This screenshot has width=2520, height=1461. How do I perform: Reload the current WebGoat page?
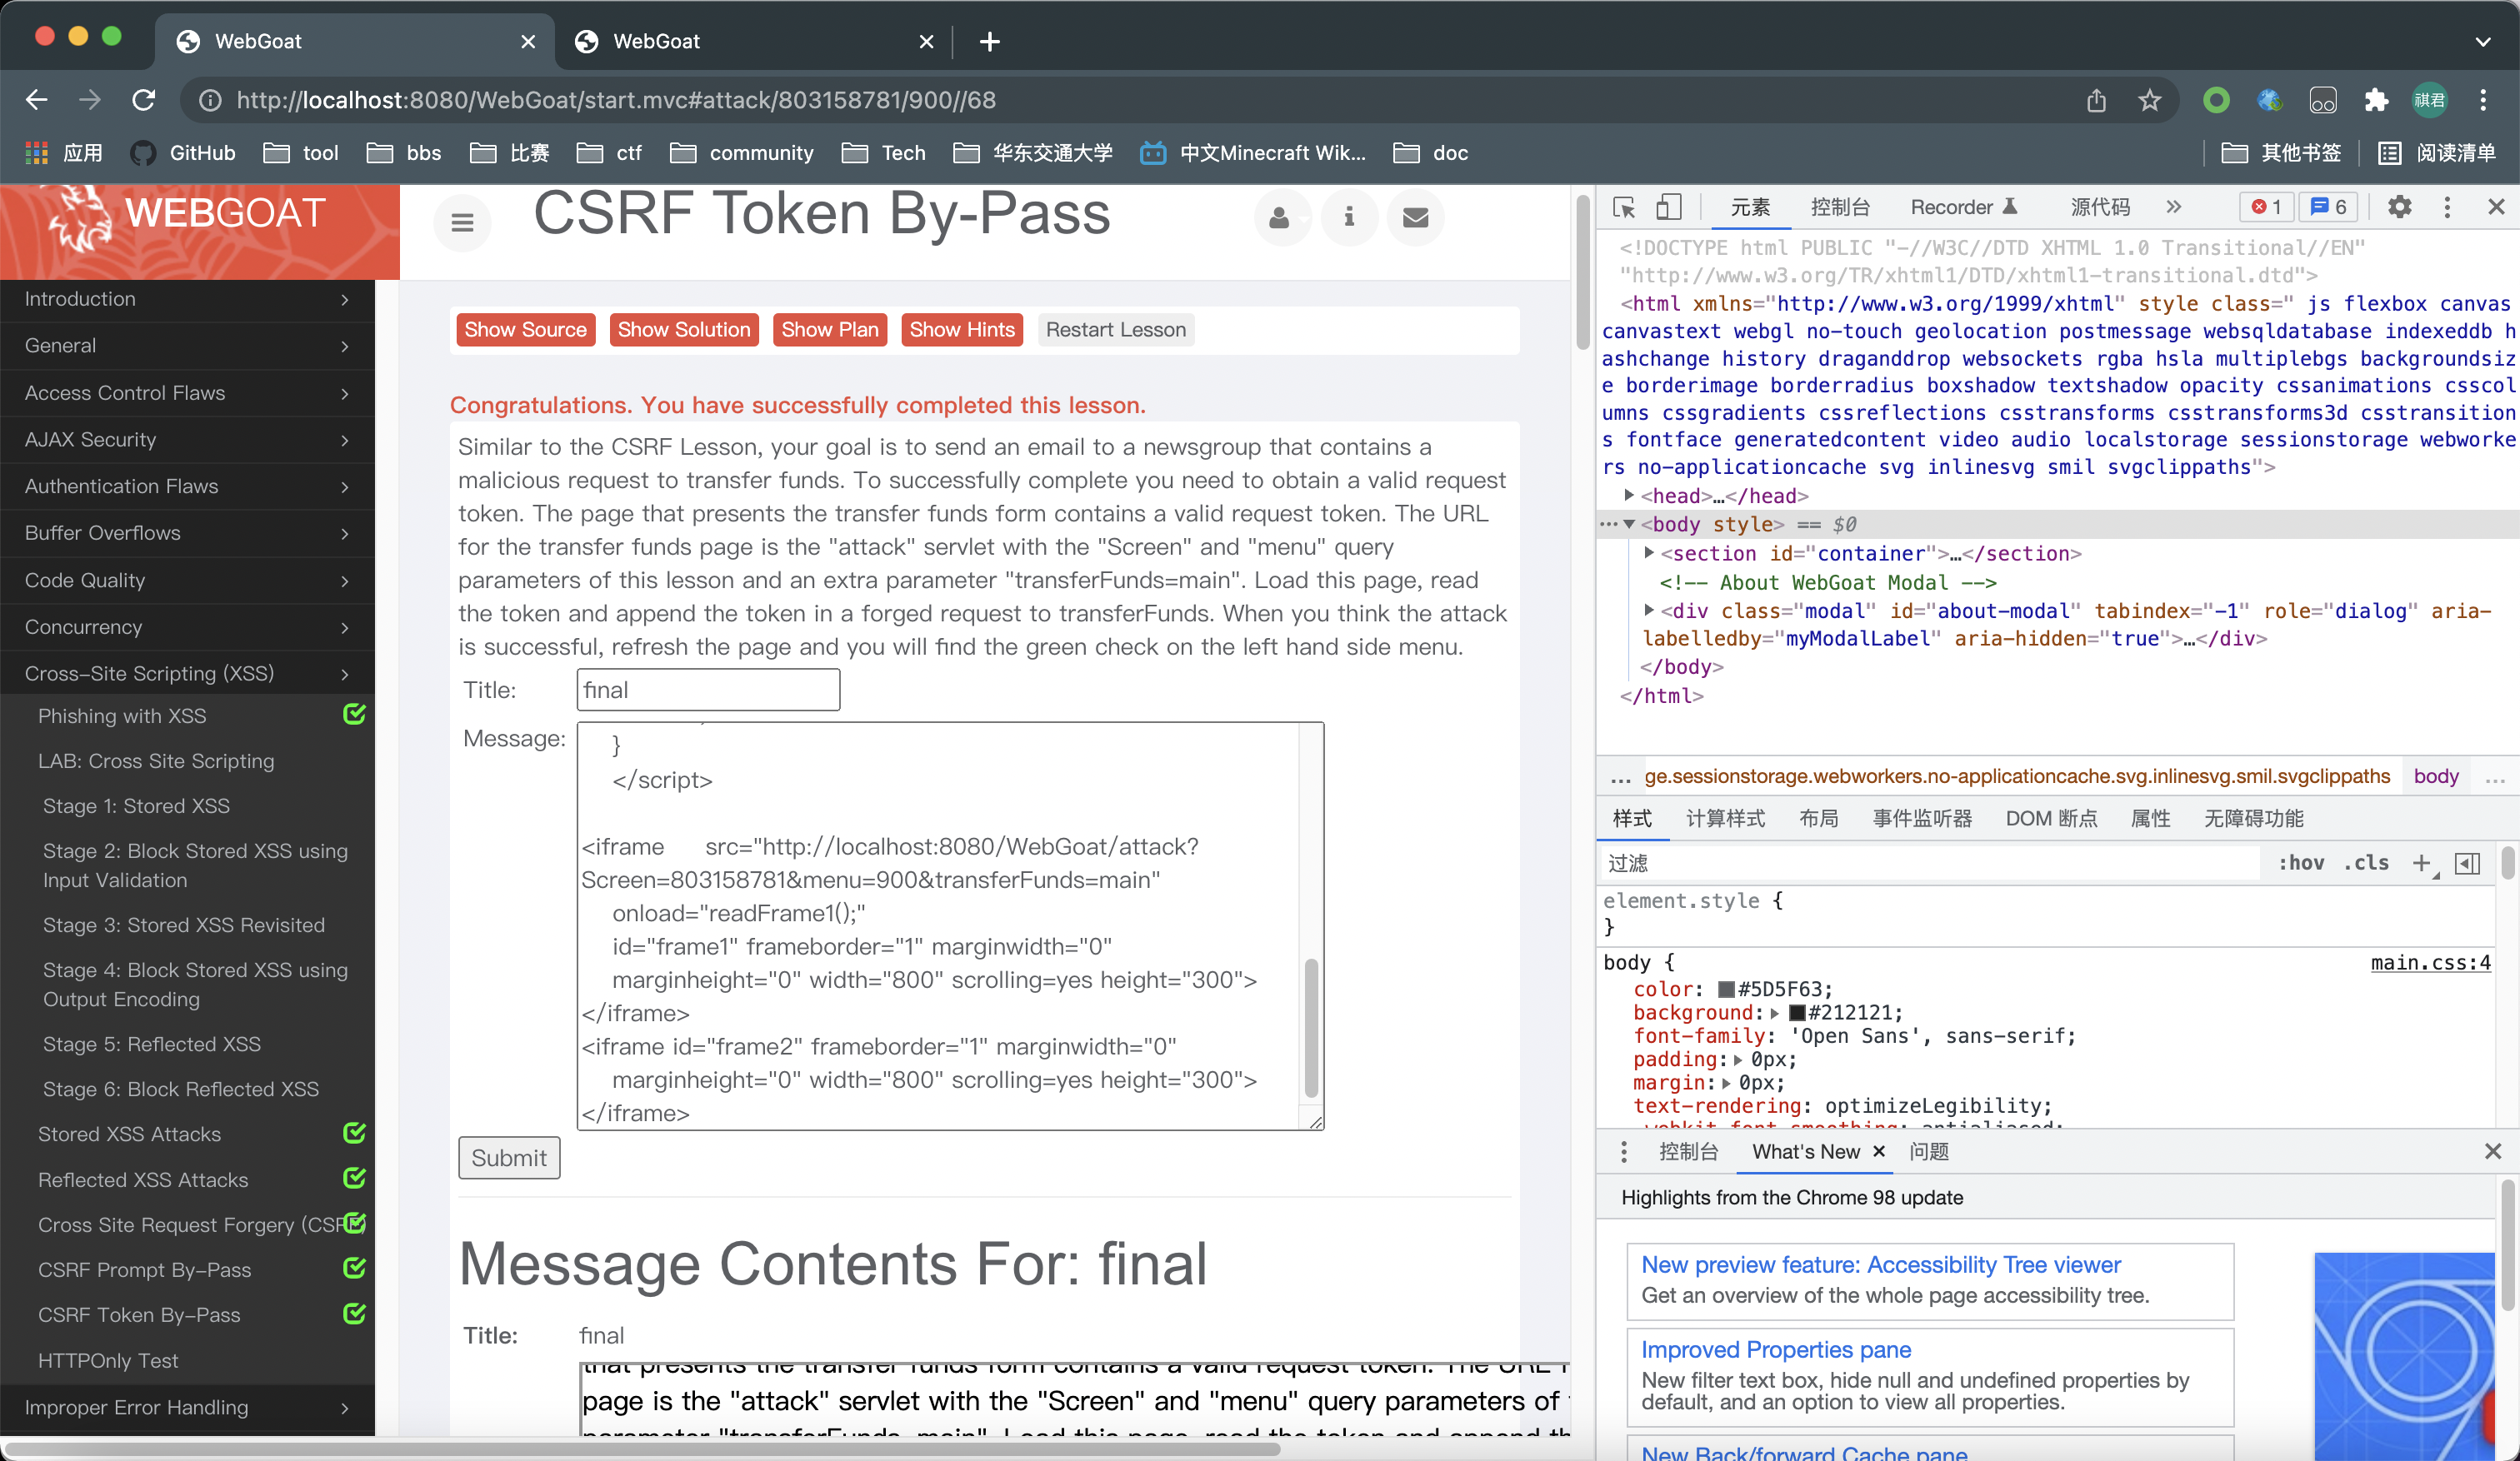coord(144,100)
